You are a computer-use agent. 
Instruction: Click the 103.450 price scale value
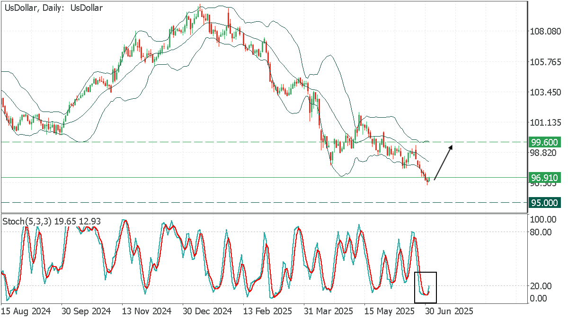coord(545,92)
